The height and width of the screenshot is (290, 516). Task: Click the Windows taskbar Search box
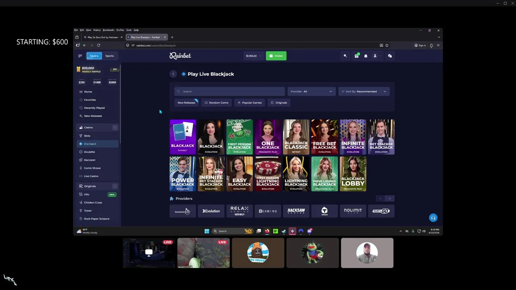click(233, 231)
